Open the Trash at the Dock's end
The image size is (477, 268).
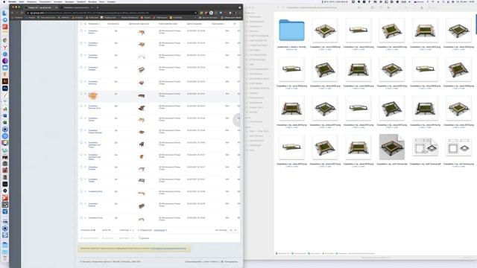5,258
